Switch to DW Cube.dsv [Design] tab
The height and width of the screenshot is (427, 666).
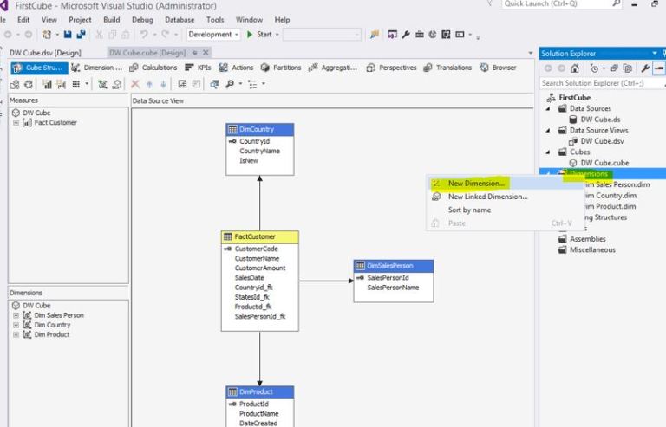click(x=45, y=53)
